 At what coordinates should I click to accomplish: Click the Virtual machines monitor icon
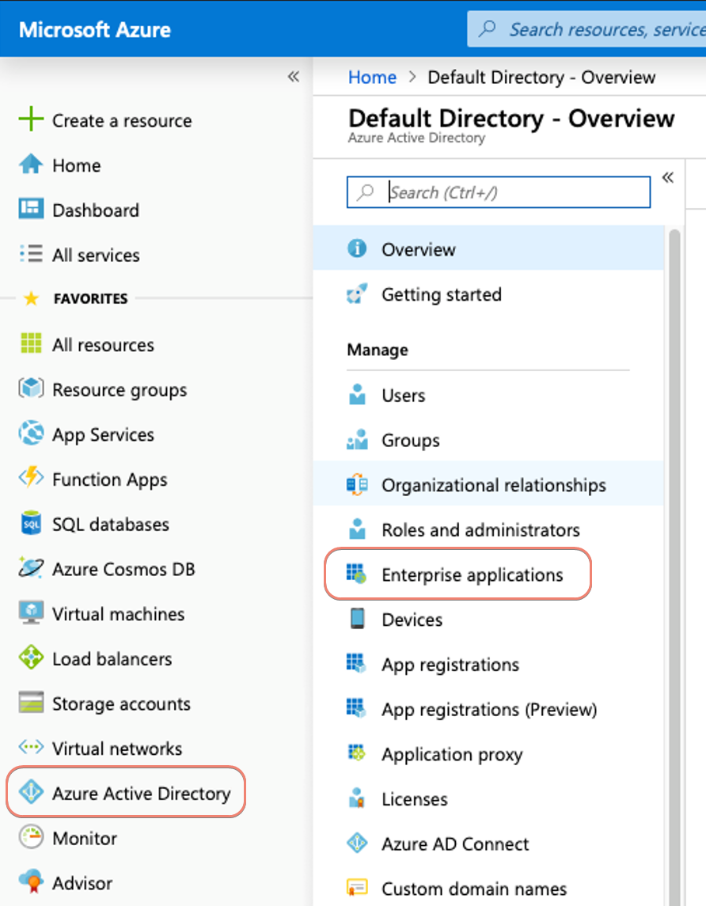(31, 612)
